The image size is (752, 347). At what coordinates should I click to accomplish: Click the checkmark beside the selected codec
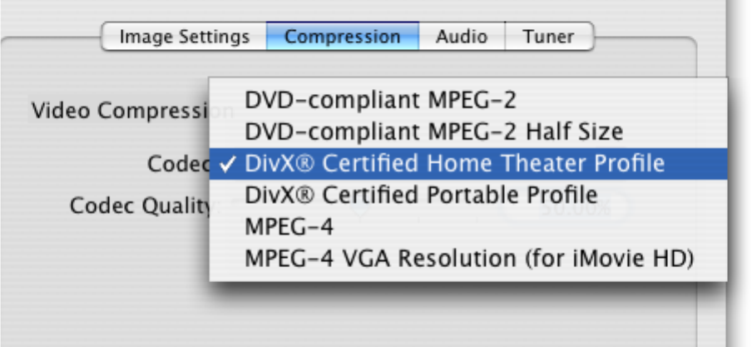[x=226, y=164]
